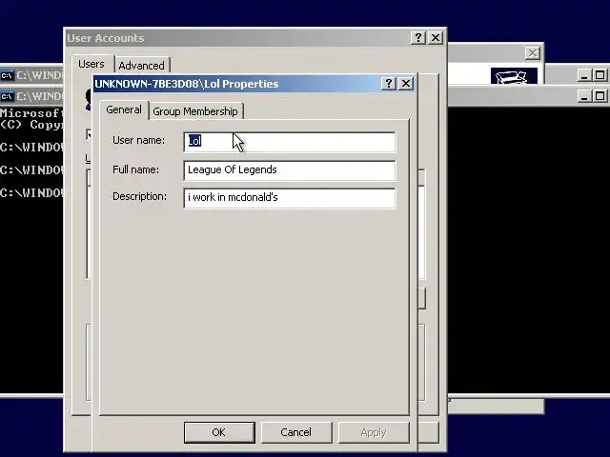Click the help question mark in User Accounts
The width and height of the screenshot is (610, 457).
click(418, 38)
